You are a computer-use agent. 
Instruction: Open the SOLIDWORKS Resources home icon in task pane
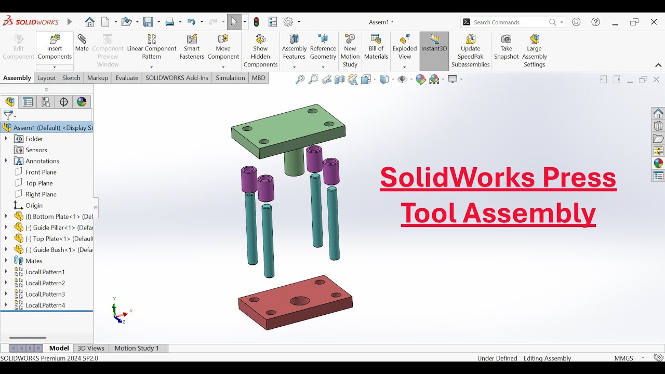658,114
